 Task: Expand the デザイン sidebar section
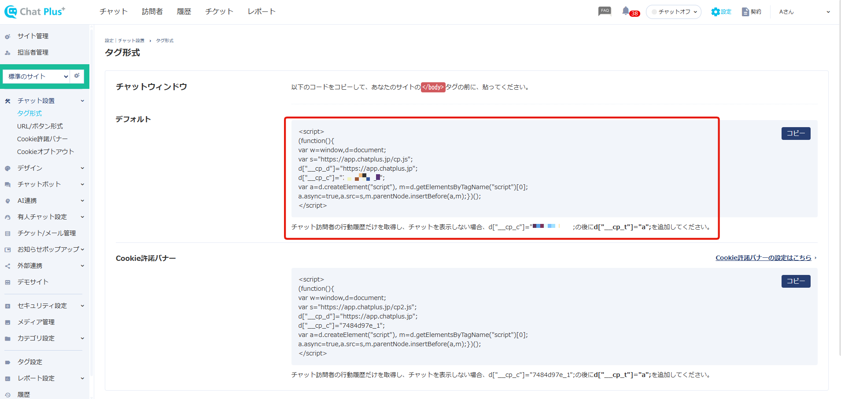(44, 168)
